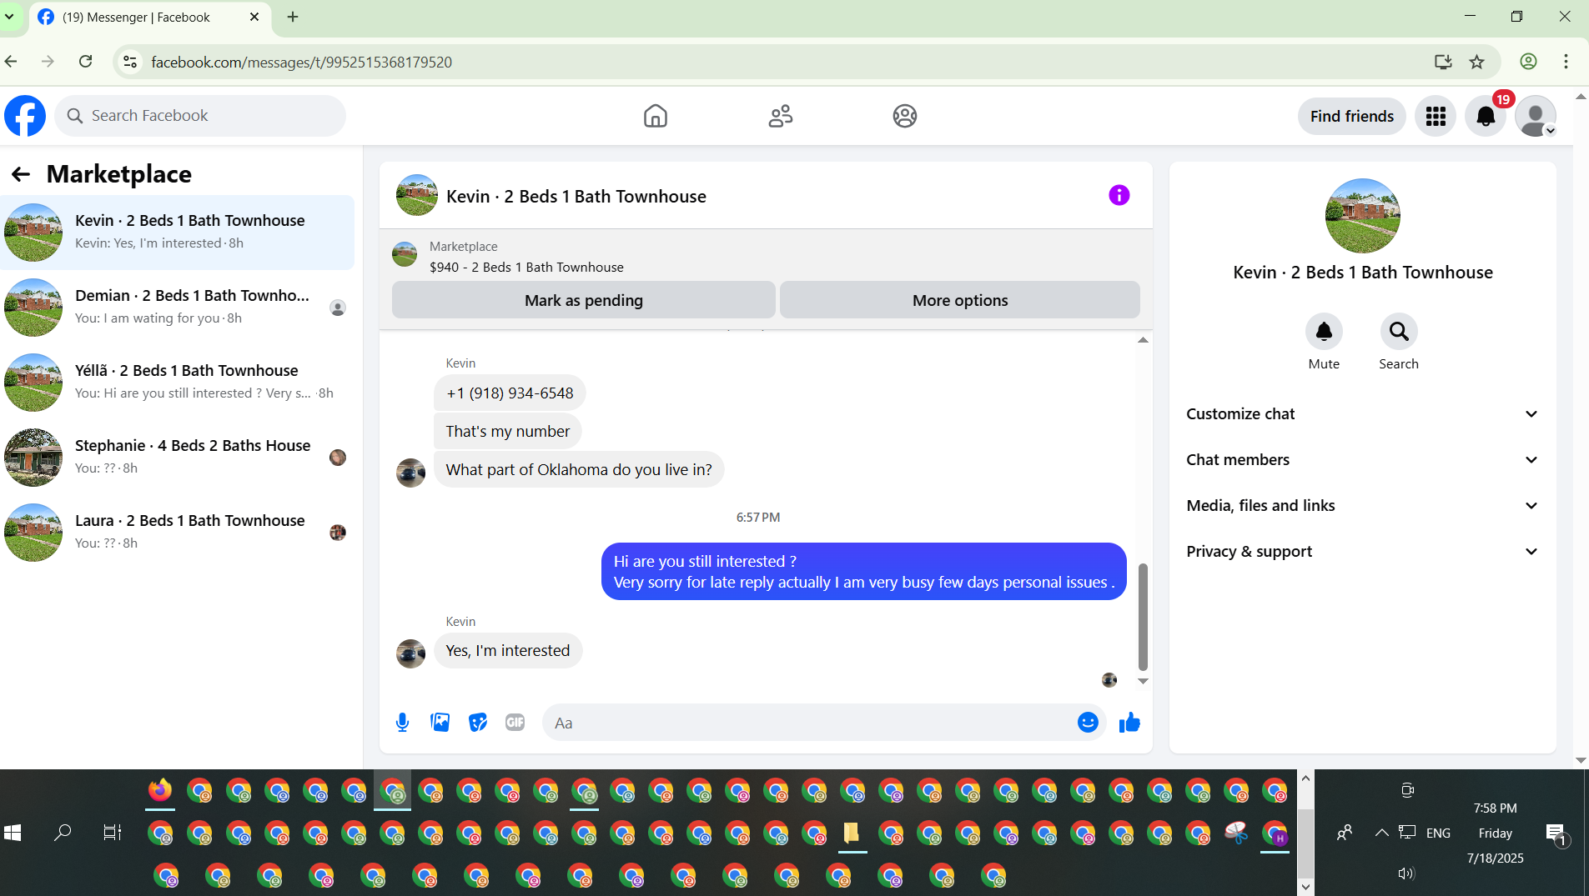Click the chat scrollbar up arrow
The width and height of the screenshot is (1589, 896).
[x=1143, y=340]
